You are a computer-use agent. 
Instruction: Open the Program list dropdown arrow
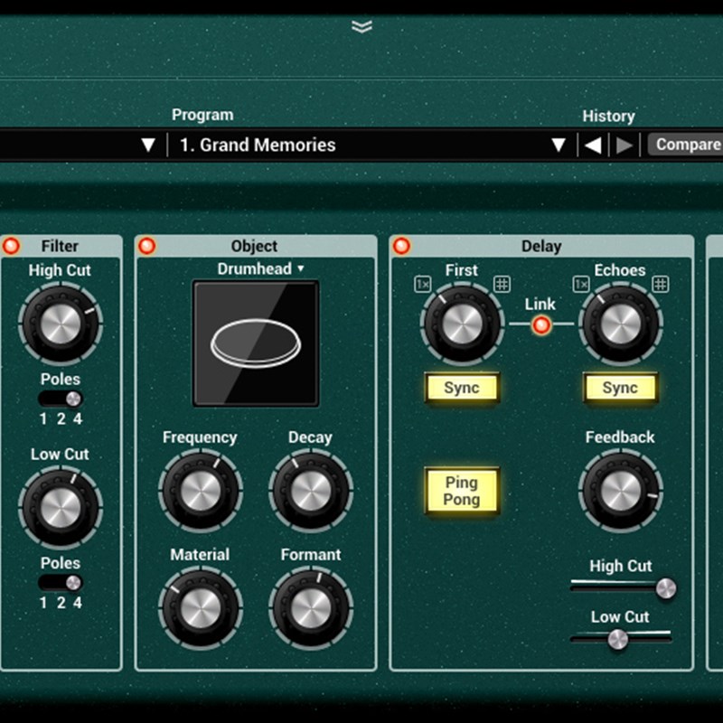(x=559, y=146)
